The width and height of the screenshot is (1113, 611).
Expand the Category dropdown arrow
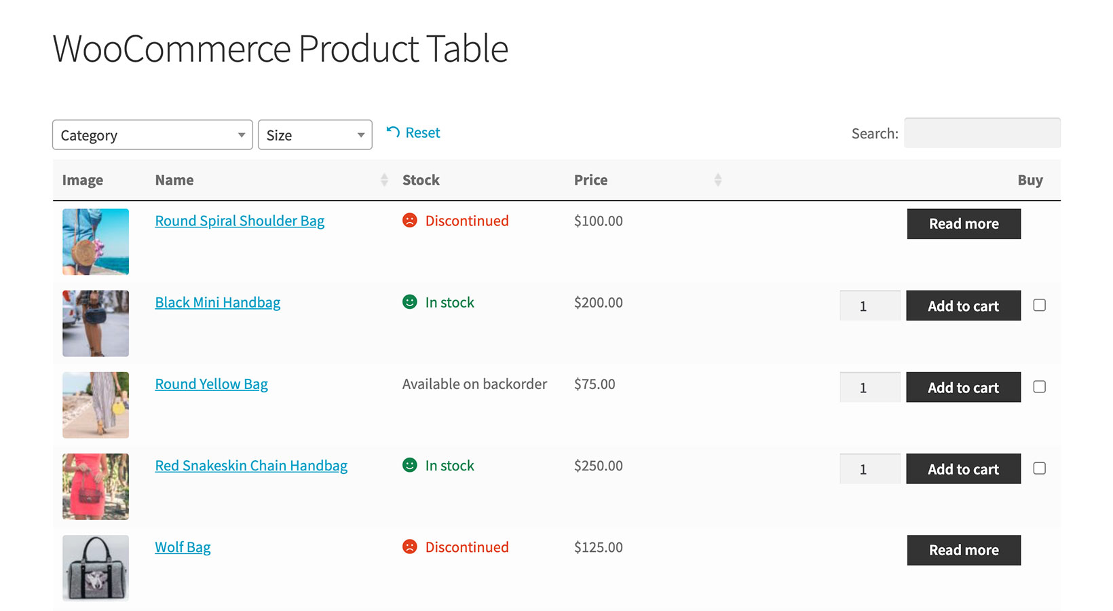pyautogui.click(x=241, y=134)
